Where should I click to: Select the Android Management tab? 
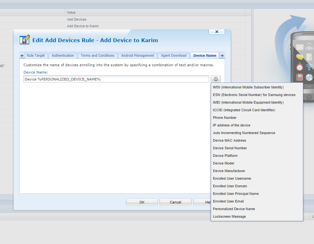(x=138, y=55)
